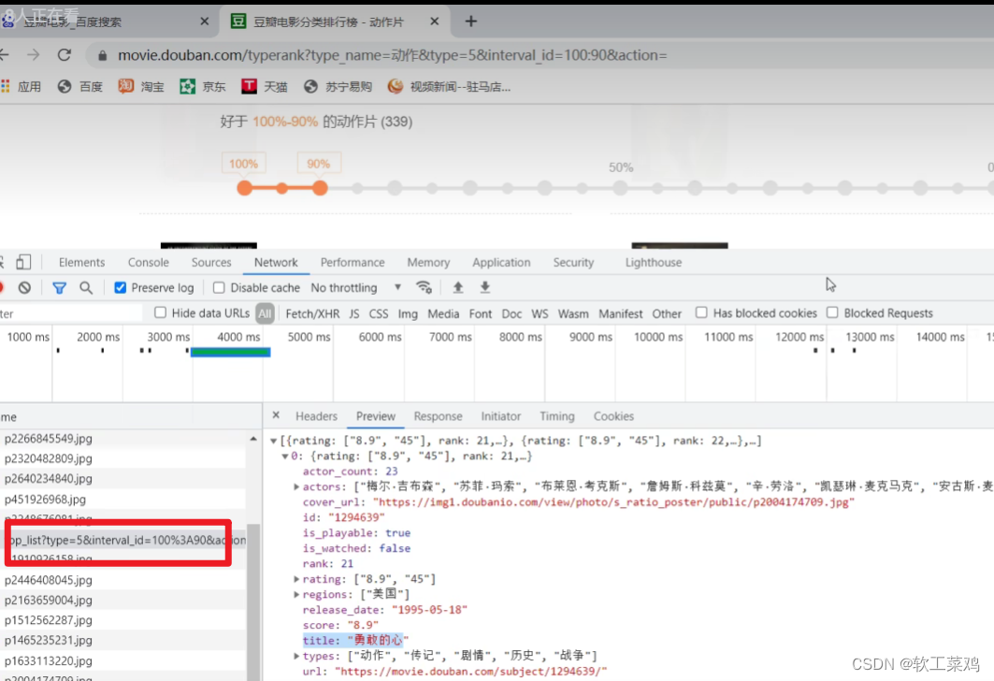Open the 百度 bookmark
The width and height of the screenshot is (994, 681).
coord(79,86)
